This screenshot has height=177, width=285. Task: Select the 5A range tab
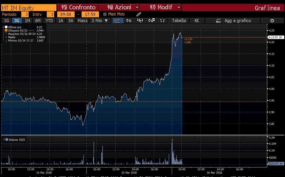pyautogui.click(x=71, y=21)
